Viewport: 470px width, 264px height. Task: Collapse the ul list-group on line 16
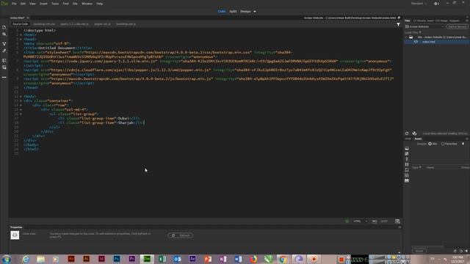tap(21, 114)
